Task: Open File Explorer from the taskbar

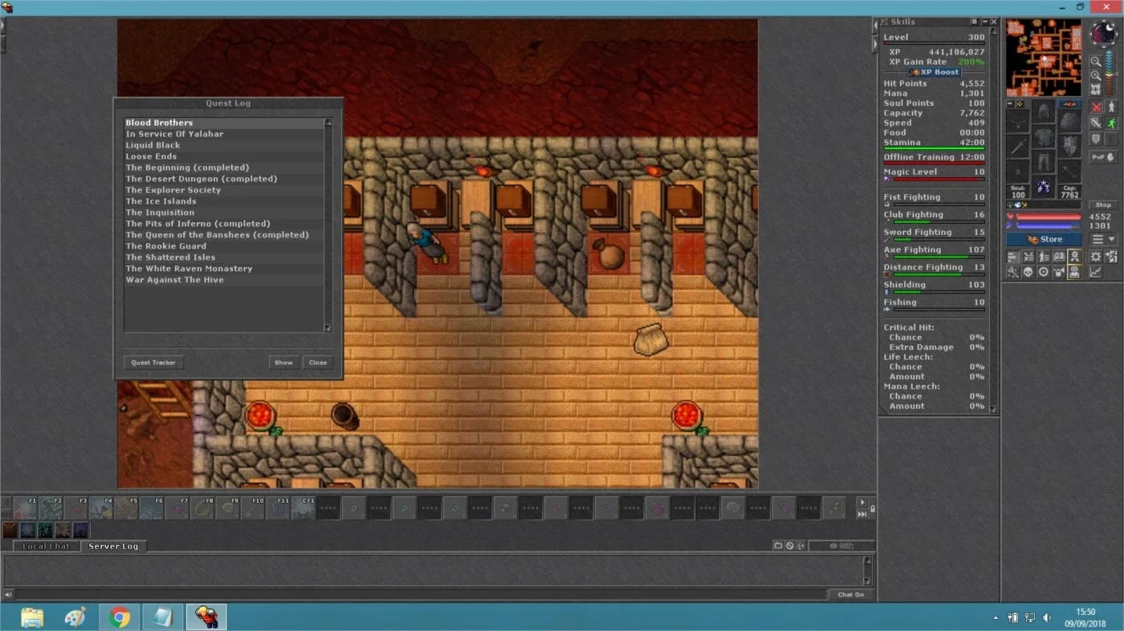Action: pos(32,617)
